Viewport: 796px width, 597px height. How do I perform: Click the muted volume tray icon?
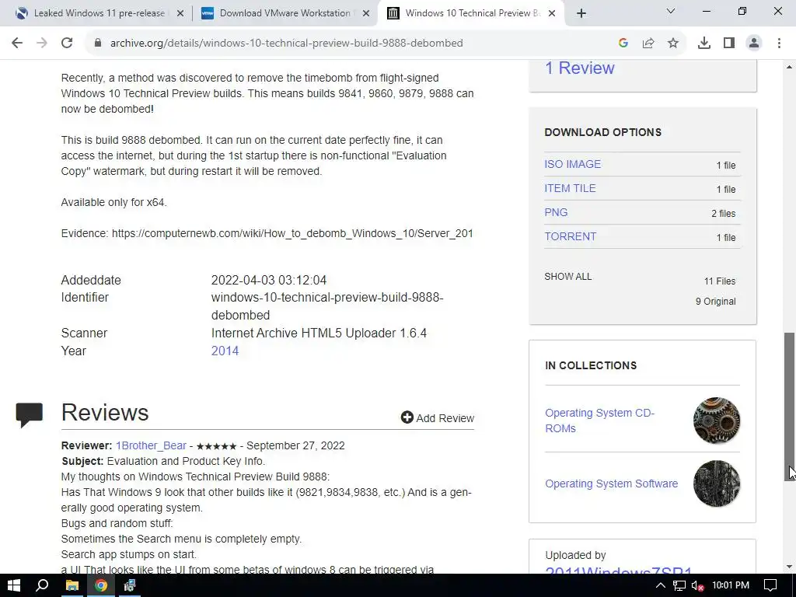point(697,585)
